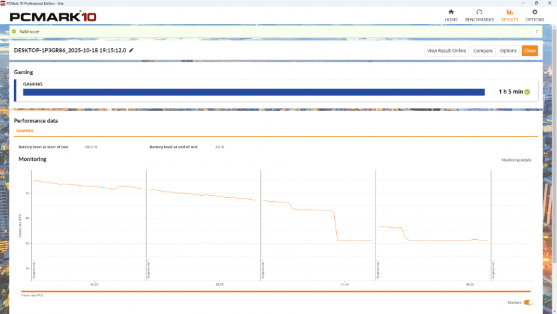Click the Compare button

[x=483, y=51]
